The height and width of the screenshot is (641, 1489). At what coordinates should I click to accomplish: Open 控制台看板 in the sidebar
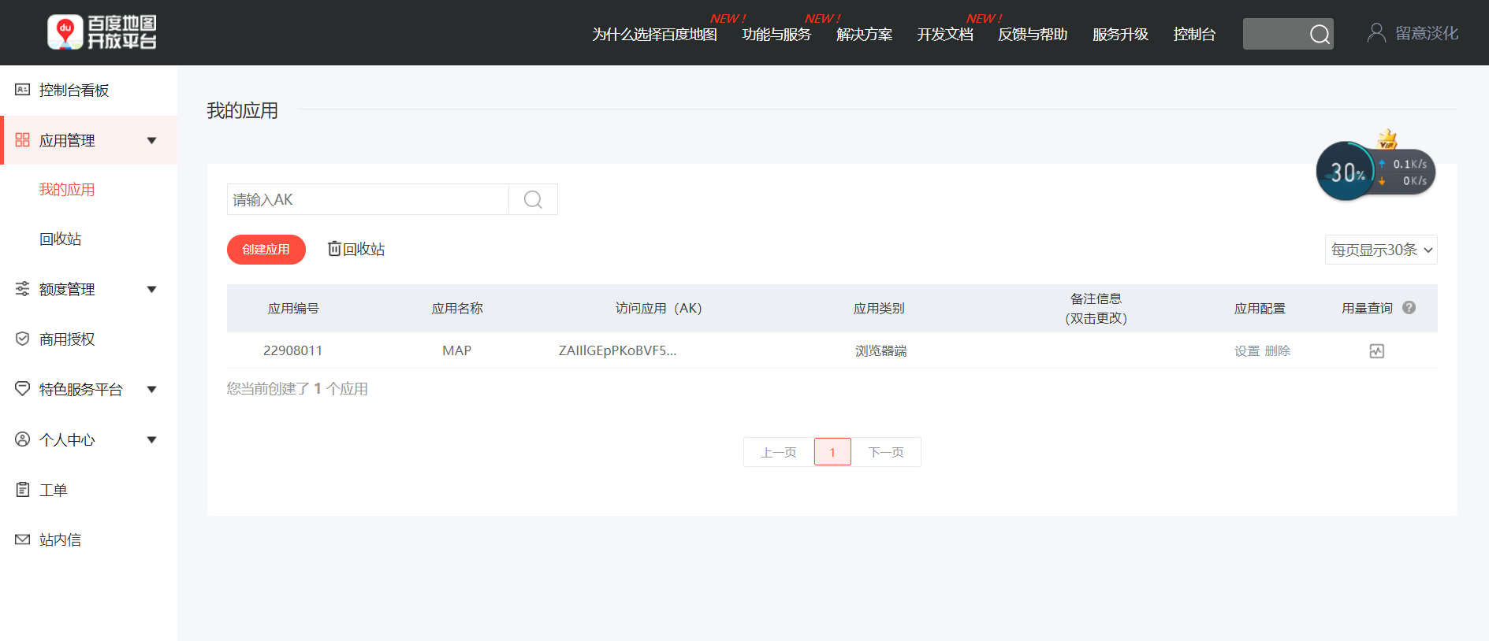point(74,90)
